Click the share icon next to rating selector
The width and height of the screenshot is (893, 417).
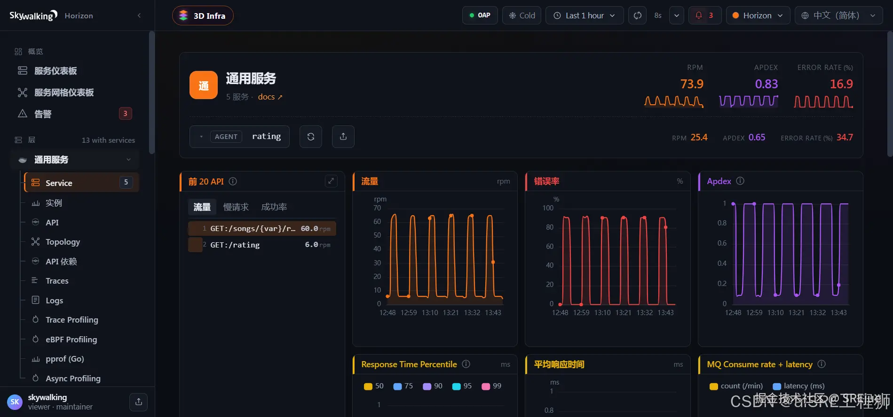pos(343,137)
